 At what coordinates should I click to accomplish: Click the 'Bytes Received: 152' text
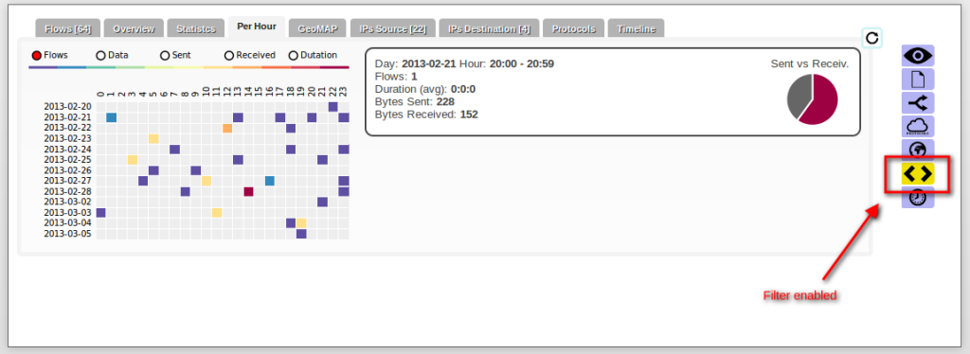(x=426, y=115)
